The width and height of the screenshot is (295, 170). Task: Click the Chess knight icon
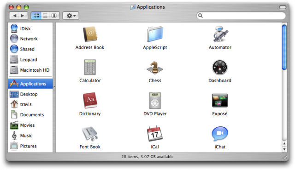pos(155,68)
